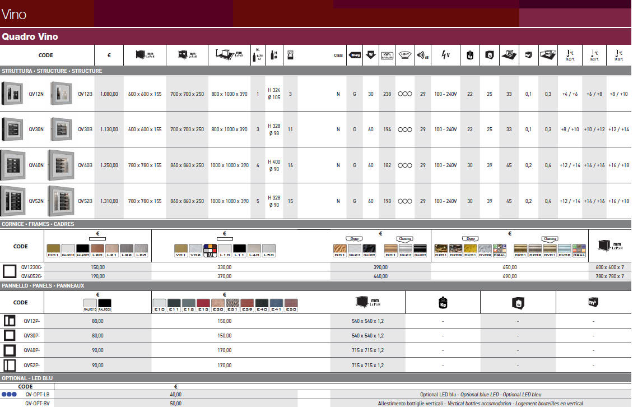View the QV52N product thumbnail
The height and width of the screenshot is (407, 633).
(13, 201)
